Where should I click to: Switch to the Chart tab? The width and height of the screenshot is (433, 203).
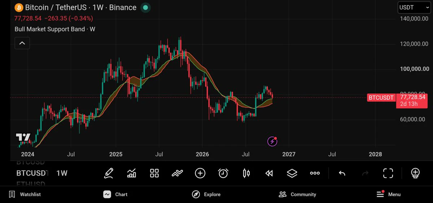115,194
